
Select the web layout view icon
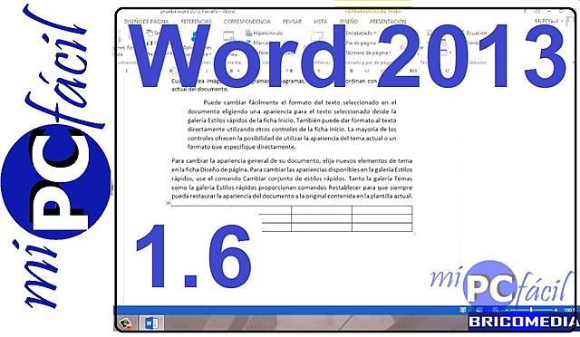496,310
